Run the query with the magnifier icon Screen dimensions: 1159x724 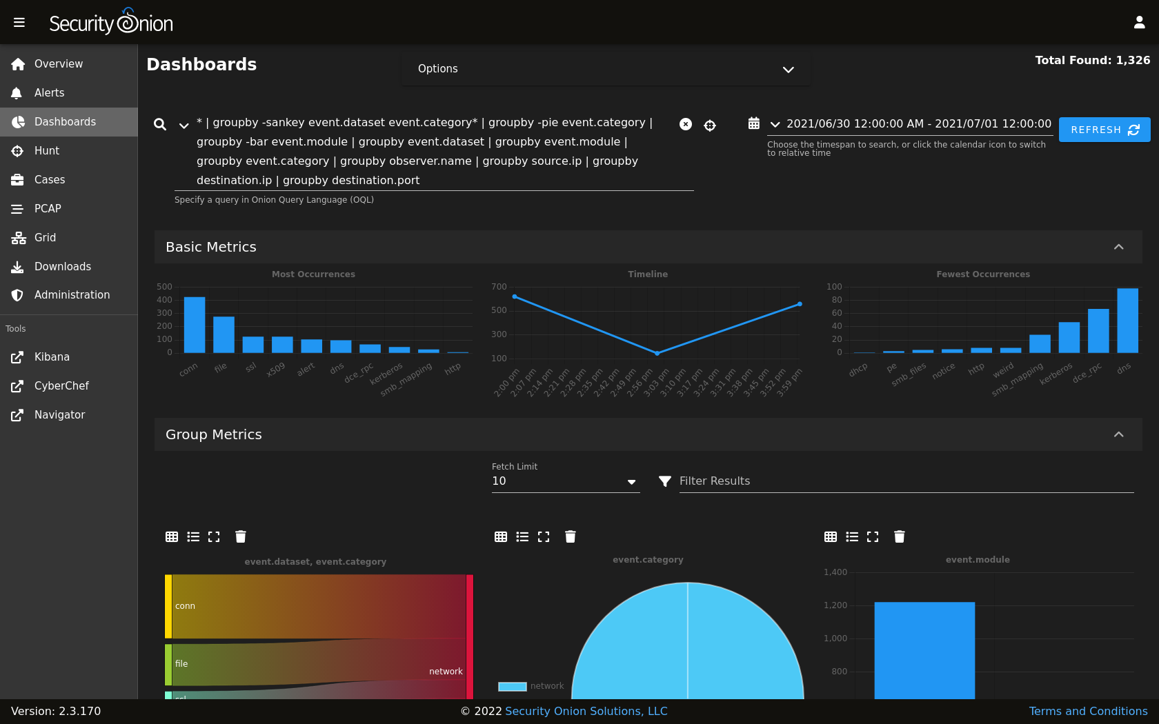point(160,124)
